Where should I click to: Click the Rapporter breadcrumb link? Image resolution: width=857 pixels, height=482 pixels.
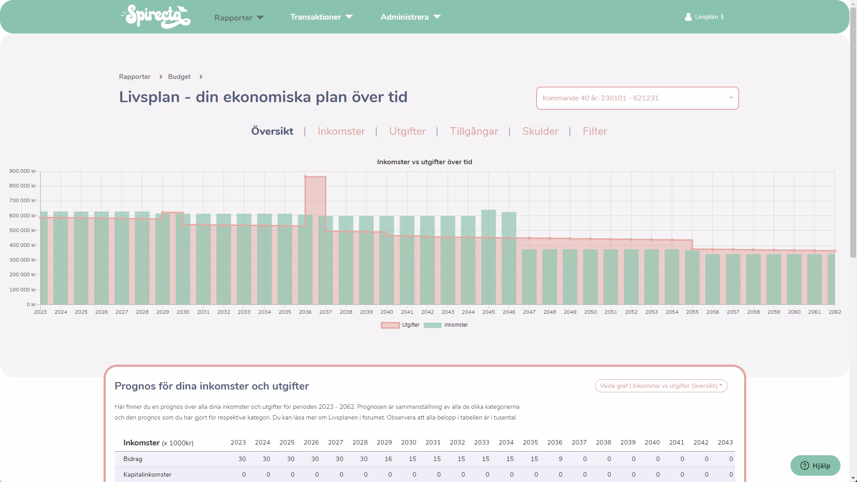pos(134,77)
